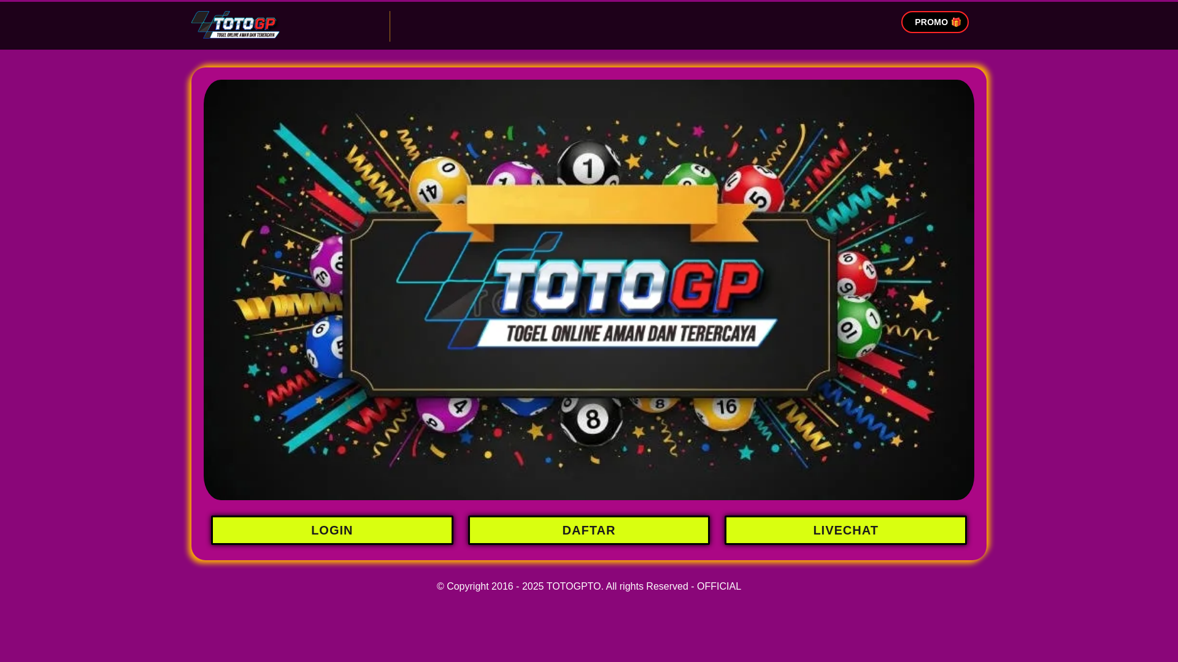
Task: Open the PROMO button
Action: (934, 22)
